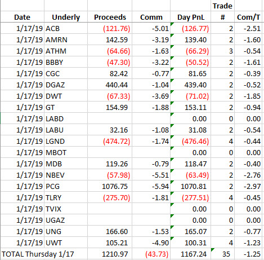Click the TLRY ticker cell
This screenshot has width=264, height=260.
[66, 197]
